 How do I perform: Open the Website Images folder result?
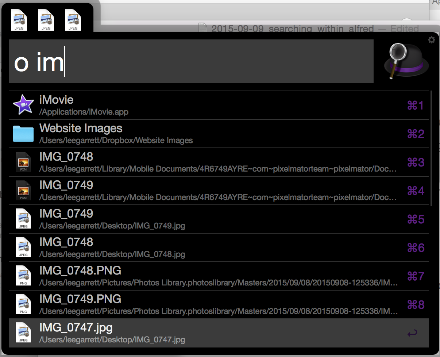(x=219, y=134)
